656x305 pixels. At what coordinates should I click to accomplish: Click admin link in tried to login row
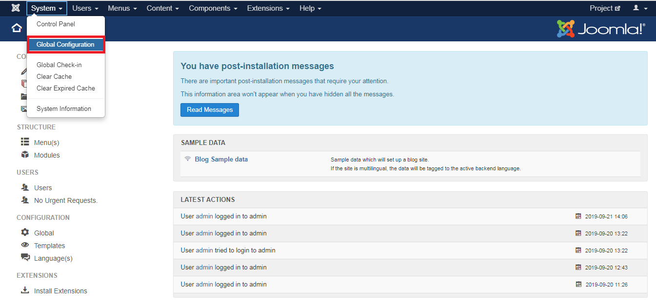(x=204, y=250)
